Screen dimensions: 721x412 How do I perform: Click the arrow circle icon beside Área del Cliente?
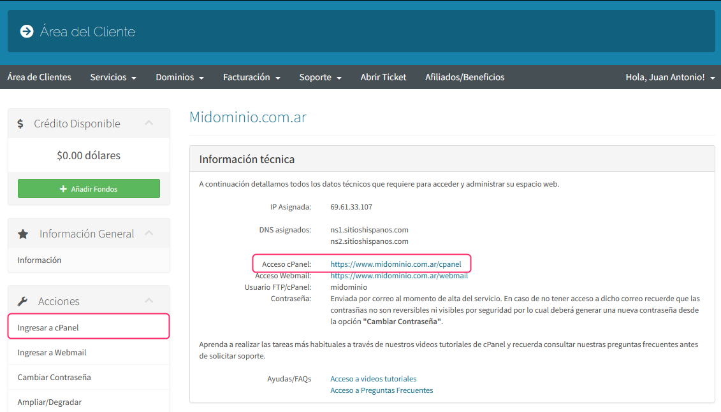tap(27, 31)
